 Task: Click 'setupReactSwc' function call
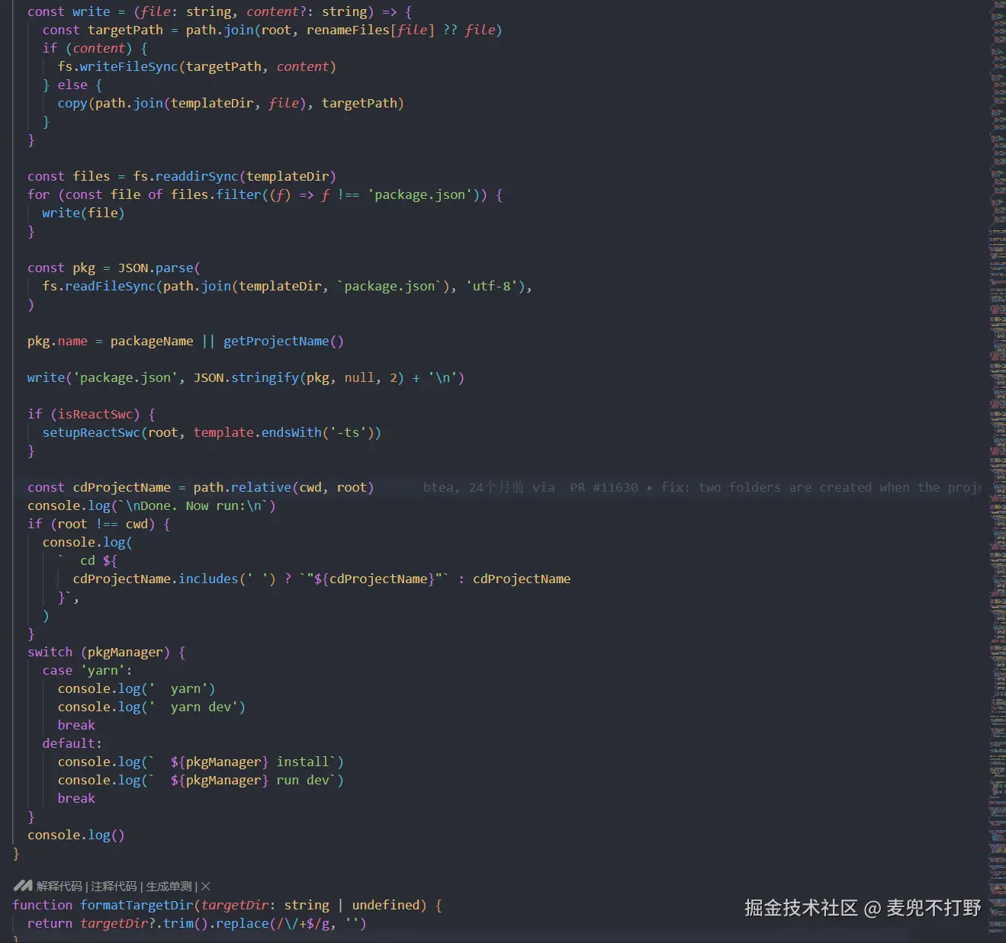click(x=91, y=433)
